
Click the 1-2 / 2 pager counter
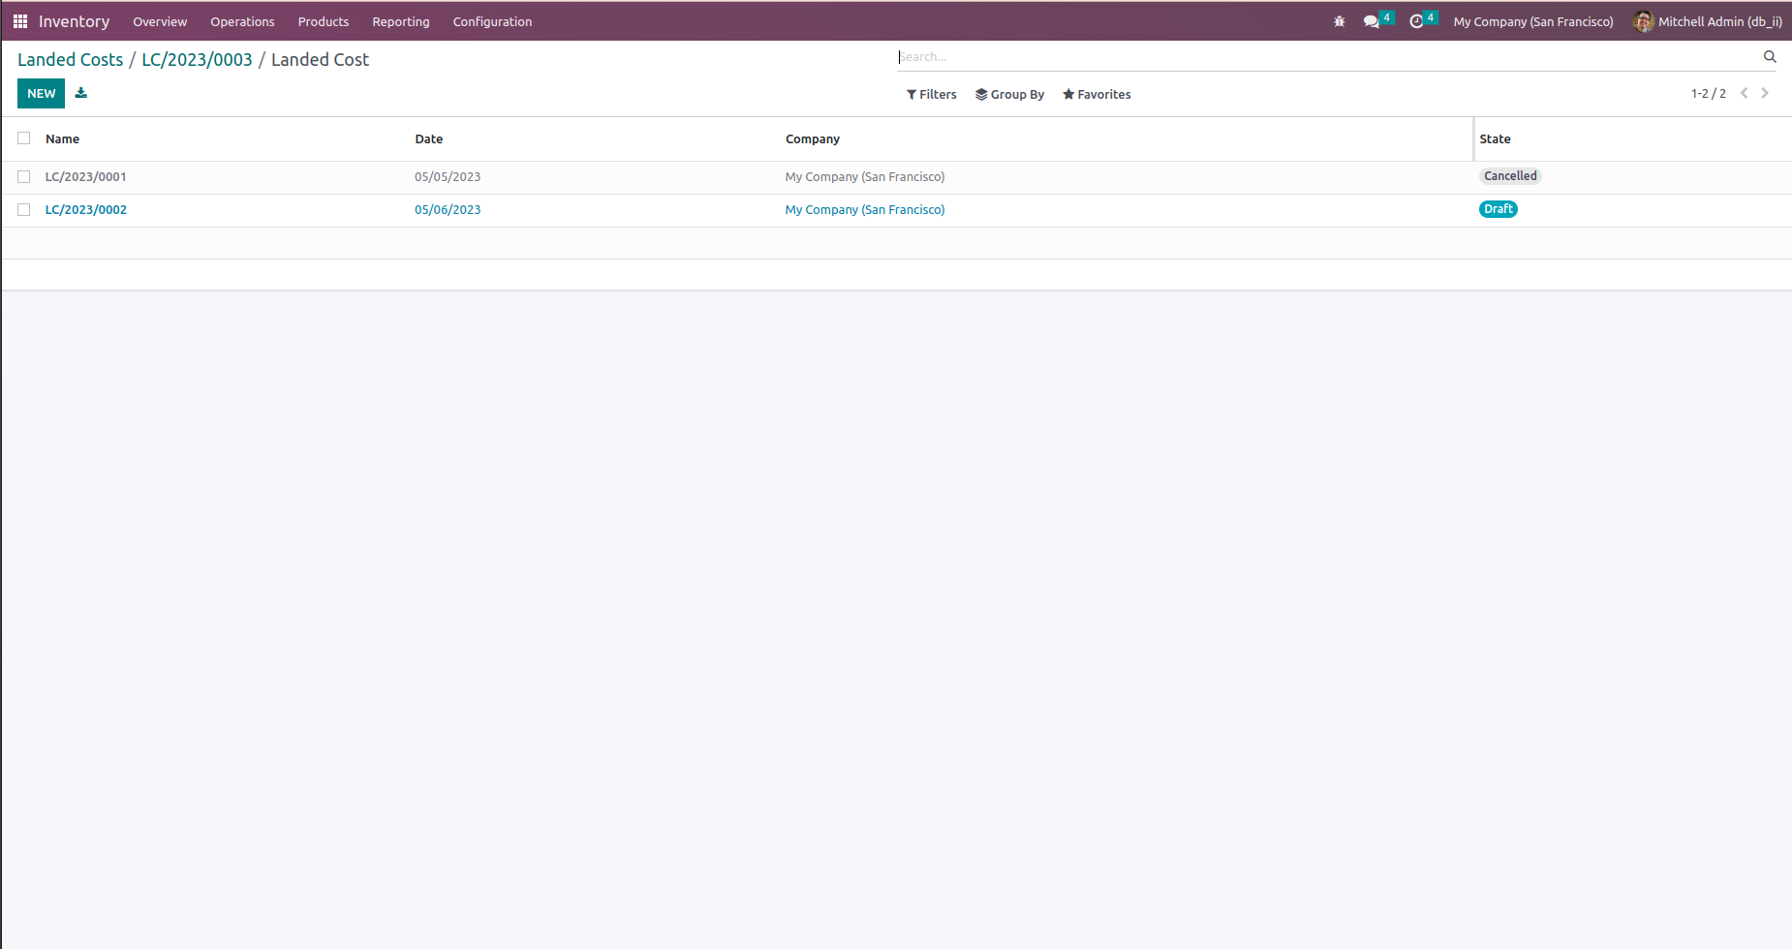(x=1709, y=94)
